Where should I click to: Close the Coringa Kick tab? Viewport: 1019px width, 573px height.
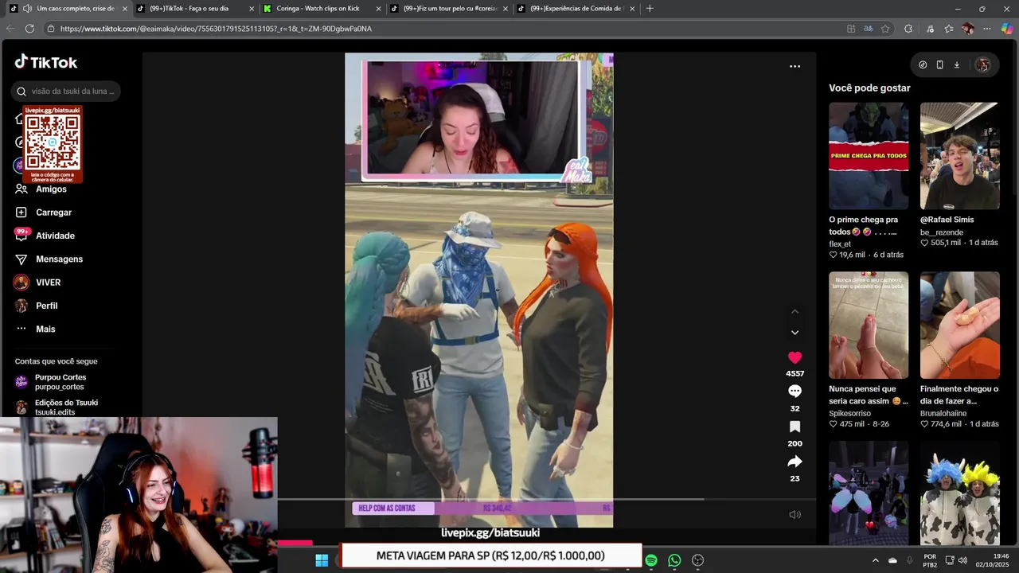378,9
